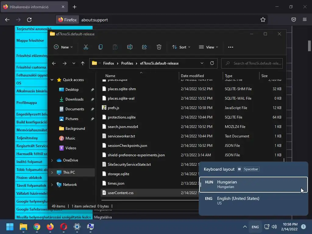Click the Paste clipboard icon in Explorer toolbar

coord(115,47)
